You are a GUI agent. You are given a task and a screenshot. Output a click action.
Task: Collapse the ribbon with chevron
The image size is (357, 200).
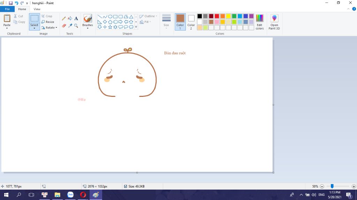tap(348, 9)
